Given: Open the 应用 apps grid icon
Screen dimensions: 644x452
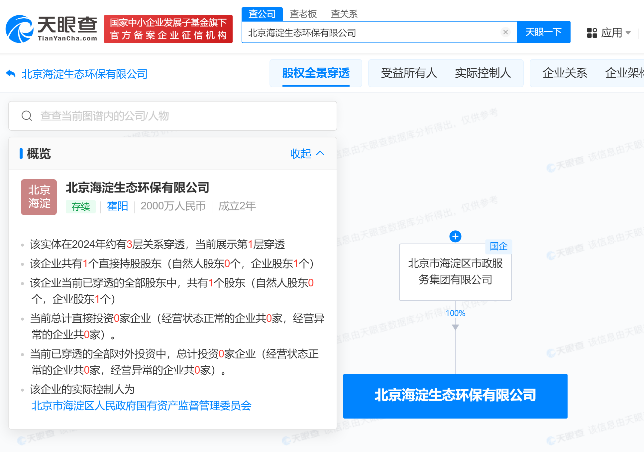Looking at the screenshot, I should [592, 33].
